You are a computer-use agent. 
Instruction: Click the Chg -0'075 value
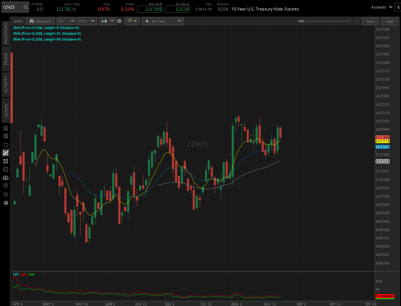pos(103,9)
